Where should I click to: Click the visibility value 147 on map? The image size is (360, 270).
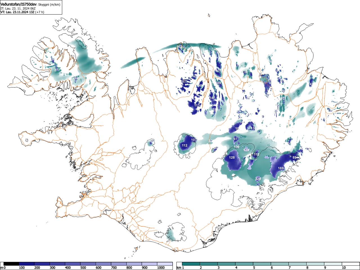212,98
